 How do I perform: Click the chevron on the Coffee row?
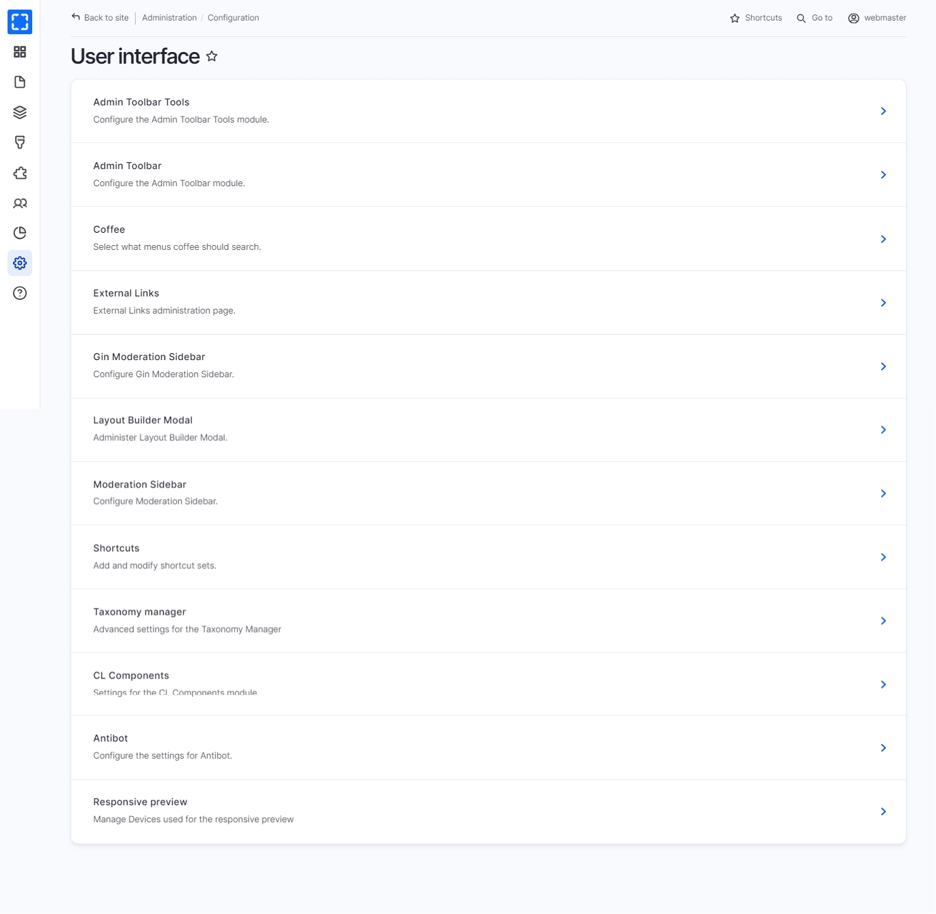pos(883,239)
